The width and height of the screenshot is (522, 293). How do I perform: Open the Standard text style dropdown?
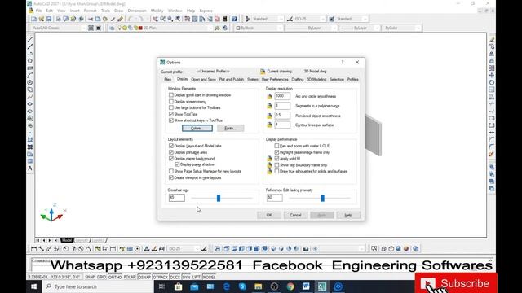click(268, 19)
